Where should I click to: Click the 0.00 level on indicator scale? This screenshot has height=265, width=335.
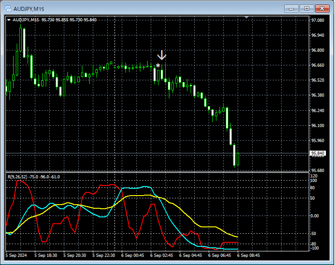pos(315,216)
